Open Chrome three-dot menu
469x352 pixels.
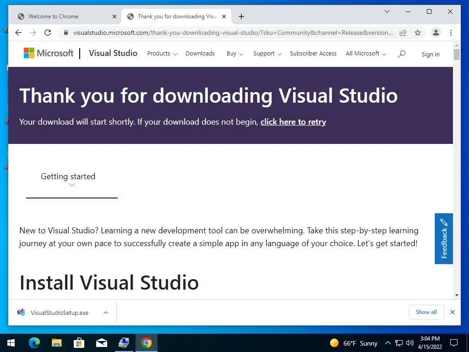(451, 33)
